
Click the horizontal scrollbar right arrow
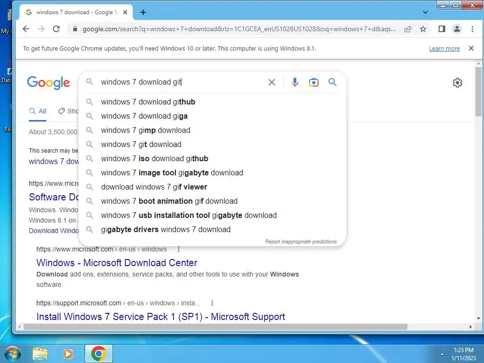[471, 327]
